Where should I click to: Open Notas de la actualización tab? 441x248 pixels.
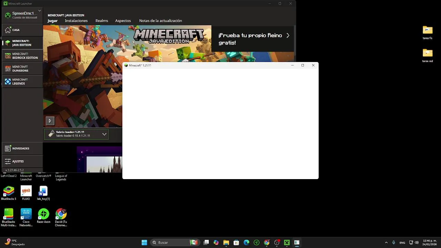point(161,21)
